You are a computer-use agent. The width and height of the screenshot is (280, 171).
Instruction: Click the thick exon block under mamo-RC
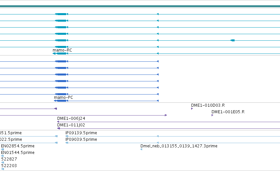click(x=62, y=53)
